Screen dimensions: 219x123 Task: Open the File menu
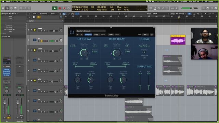coord(17,1)
